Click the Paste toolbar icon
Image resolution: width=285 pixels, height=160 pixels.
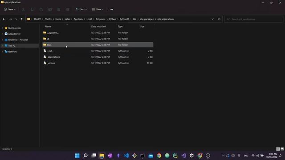(41, 9)
